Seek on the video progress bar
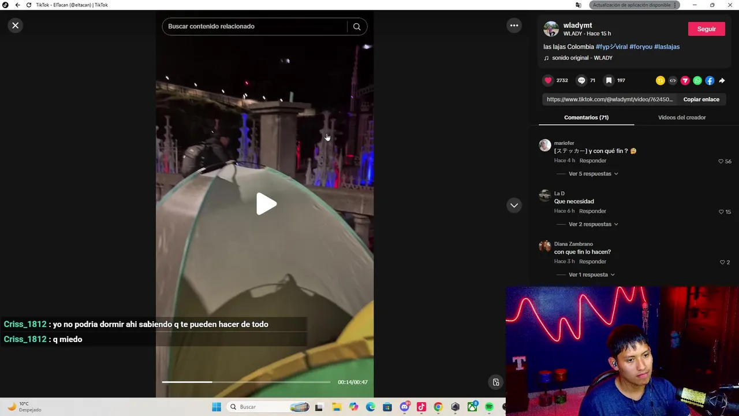The width and height of the screenshot is (739, 416). (246, 382)
